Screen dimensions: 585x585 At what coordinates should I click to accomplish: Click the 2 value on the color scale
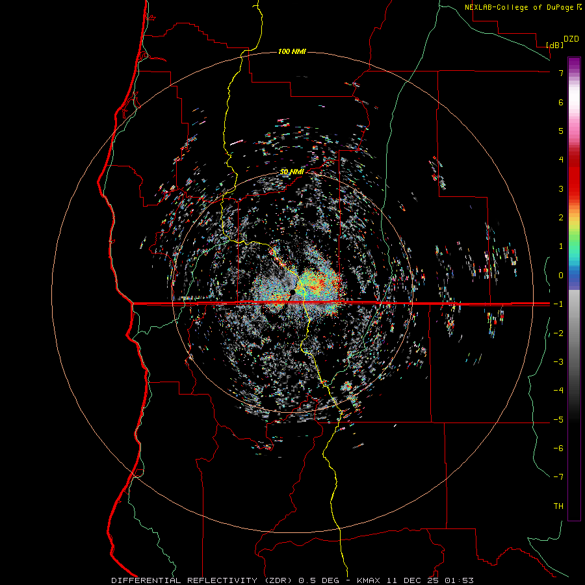pos(561,218)
